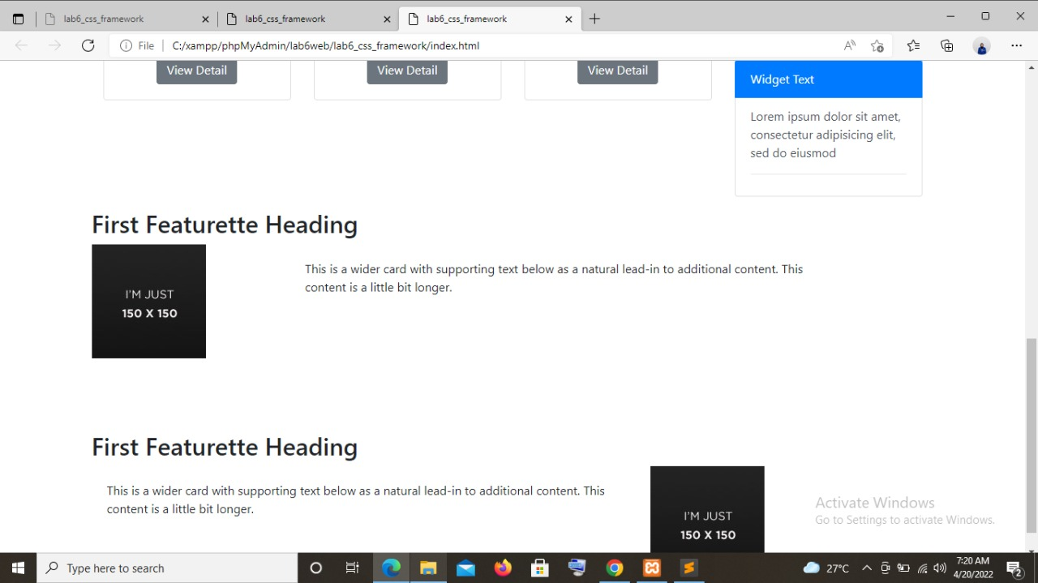Refresh the index.html page
Image resolution: width=1038 pixels, height=583 pixels.
tap(88, 45)
